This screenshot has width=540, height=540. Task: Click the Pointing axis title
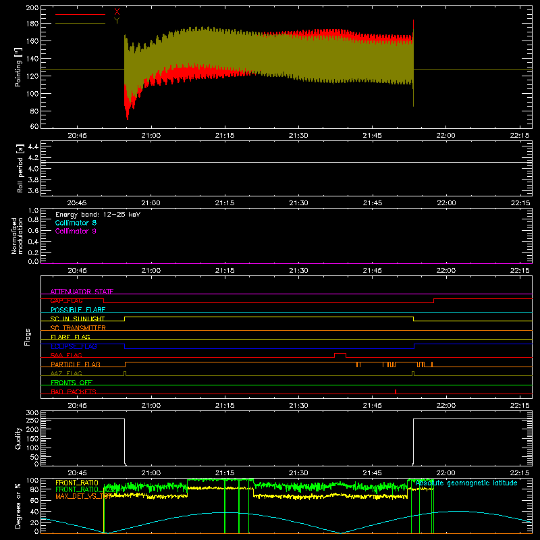(x=18, y=67)
